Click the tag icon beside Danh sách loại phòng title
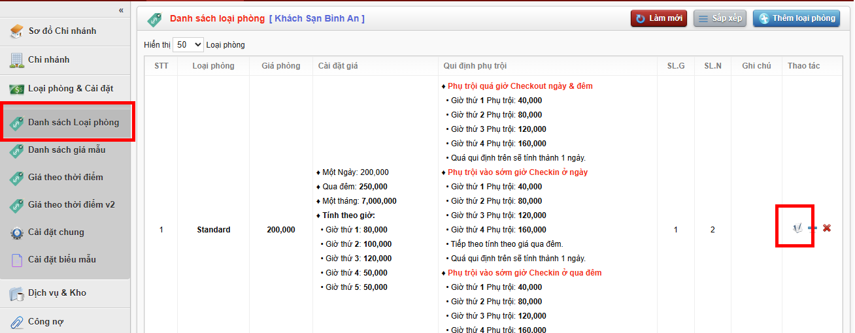855x333 pixels. pyautogui.click(x=154, y=19)
